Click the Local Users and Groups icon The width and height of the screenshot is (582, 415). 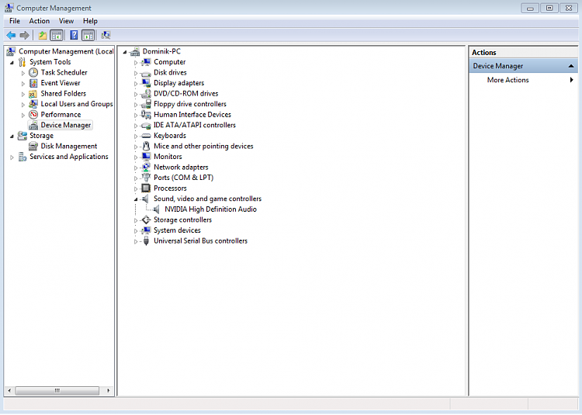[x=33, y=104]
